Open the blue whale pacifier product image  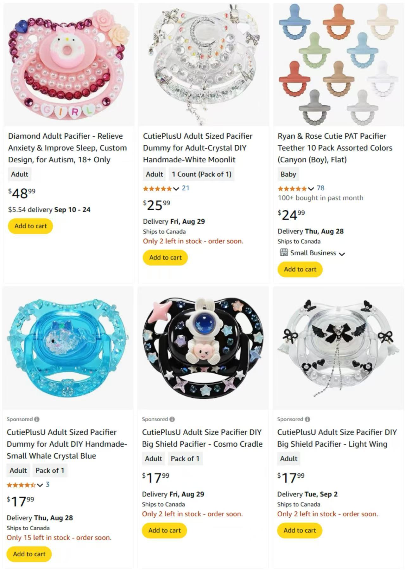pos(68,348)
